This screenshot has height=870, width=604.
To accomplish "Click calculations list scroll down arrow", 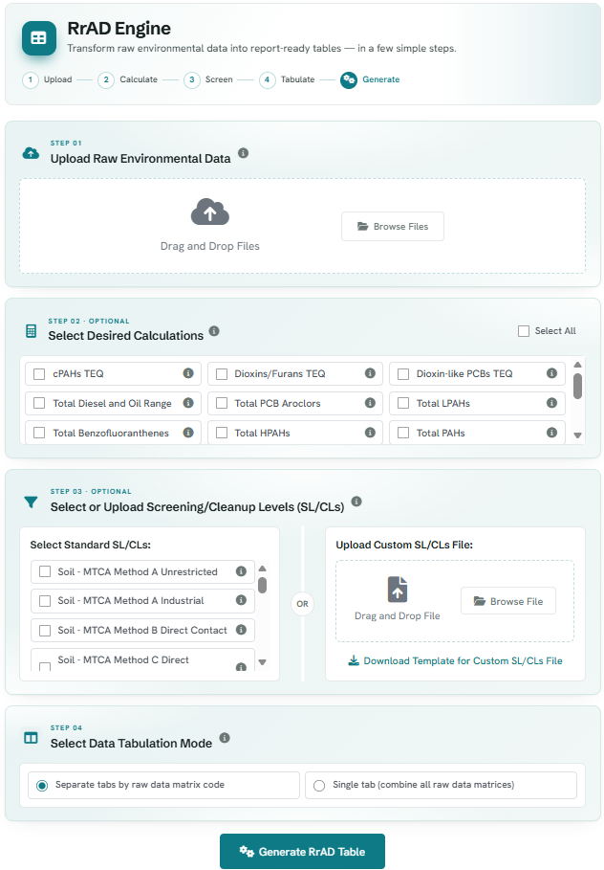I will 577,435.
